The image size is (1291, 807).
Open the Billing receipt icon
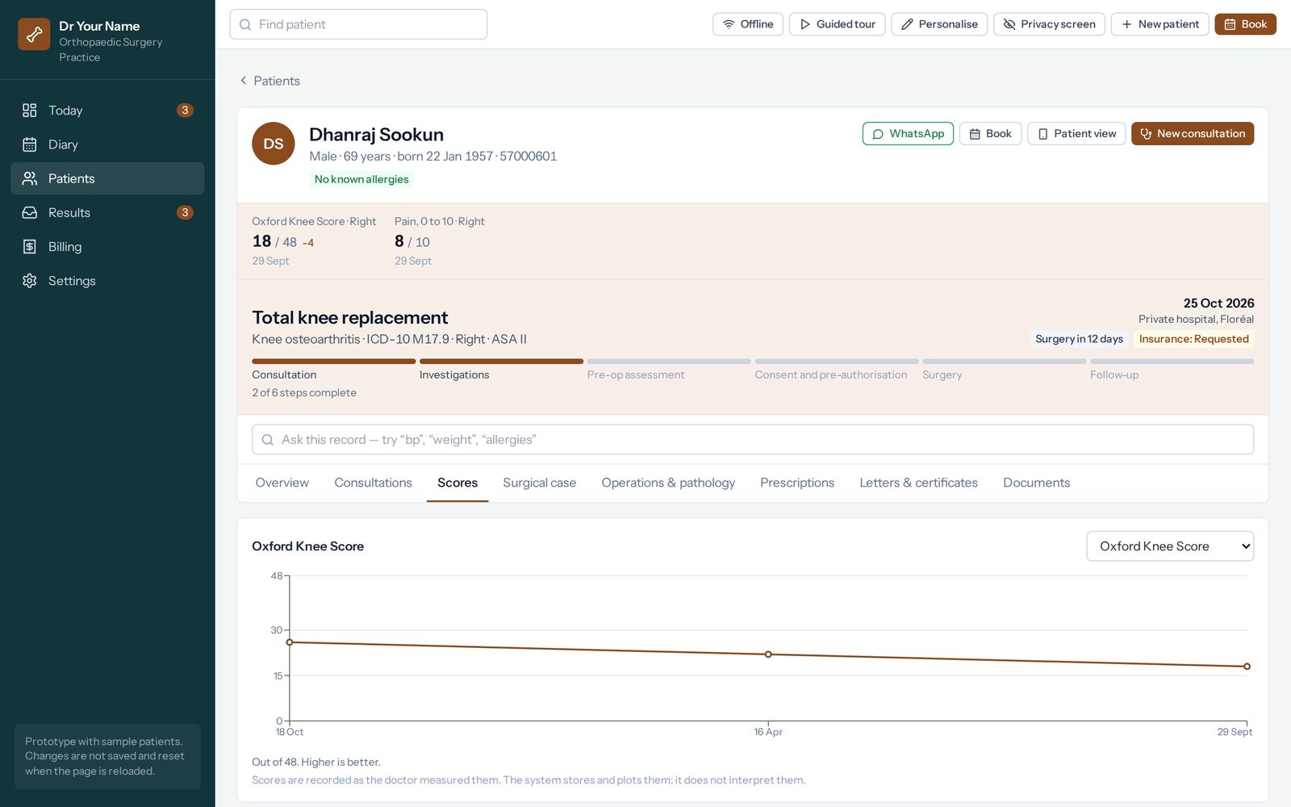(30, 247)
